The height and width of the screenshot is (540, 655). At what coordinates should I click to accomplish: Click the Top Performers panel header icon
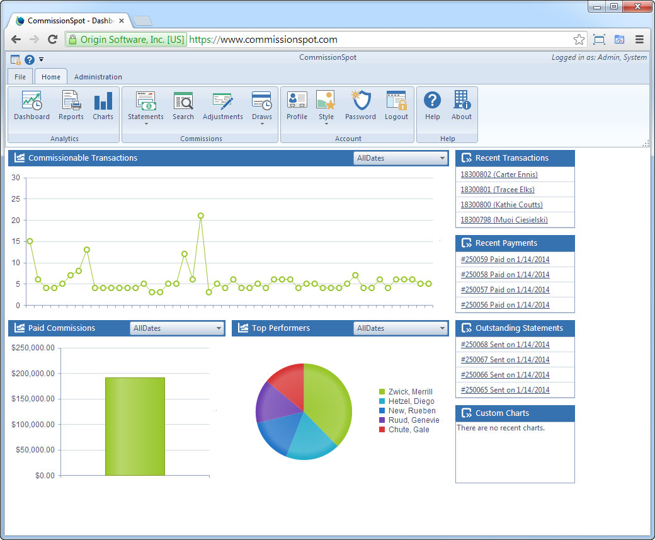click(x=243, y=328)
